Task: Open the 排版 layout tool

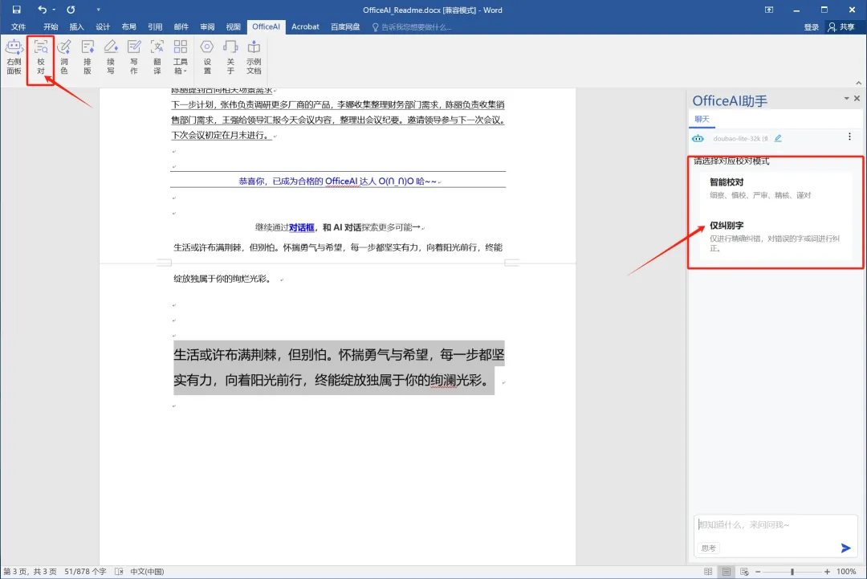Action: tap(88, 57)
